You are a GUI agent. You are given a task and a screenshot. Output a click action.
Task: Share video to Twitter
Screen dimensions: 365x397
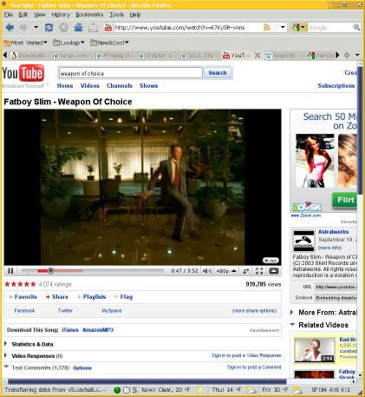pyautogui.click(x=65, y=311)
